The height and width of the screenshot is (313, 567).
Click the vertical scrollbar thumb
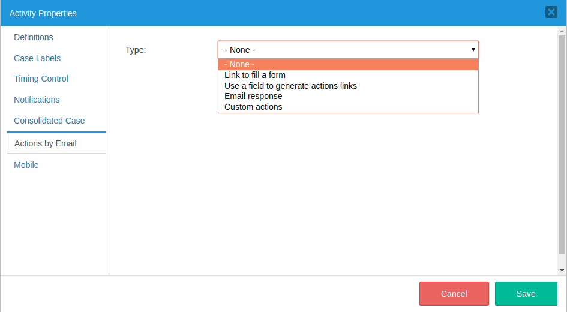(562, 144)
